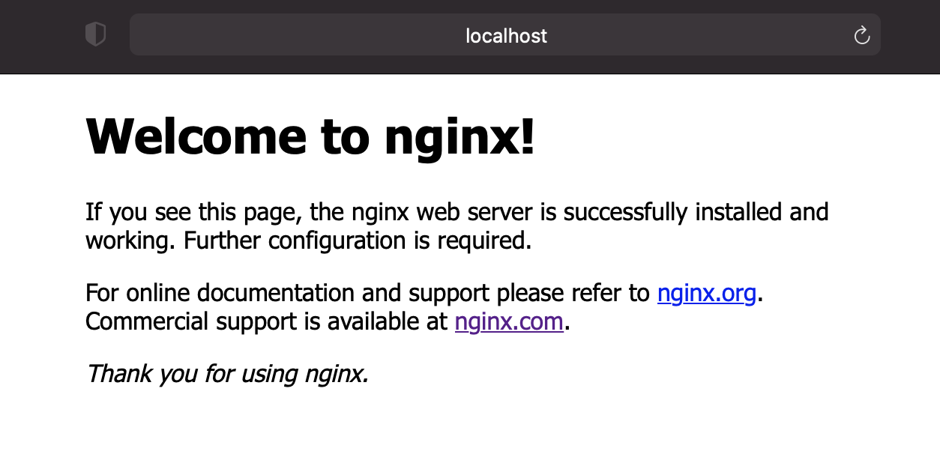Image resolution: width=940 pixels, height=475 pixels.
Task: Focus the localhost address bar
Action: (x=505, y=34)
